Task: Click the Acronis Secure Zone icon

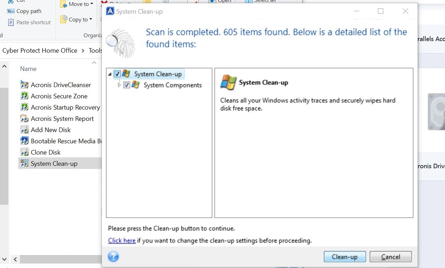Action: 24,96
